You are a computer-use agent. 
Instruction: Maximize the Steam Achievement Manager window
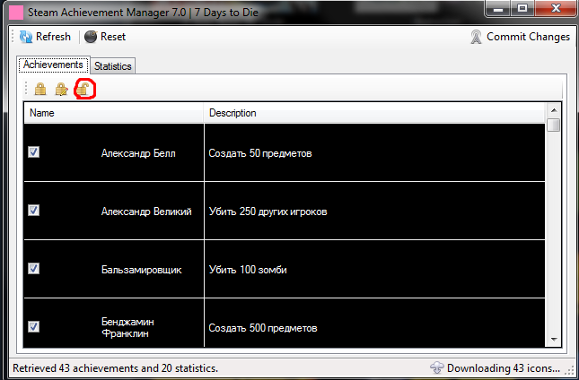pyautogui.click(x=522, y=8)
